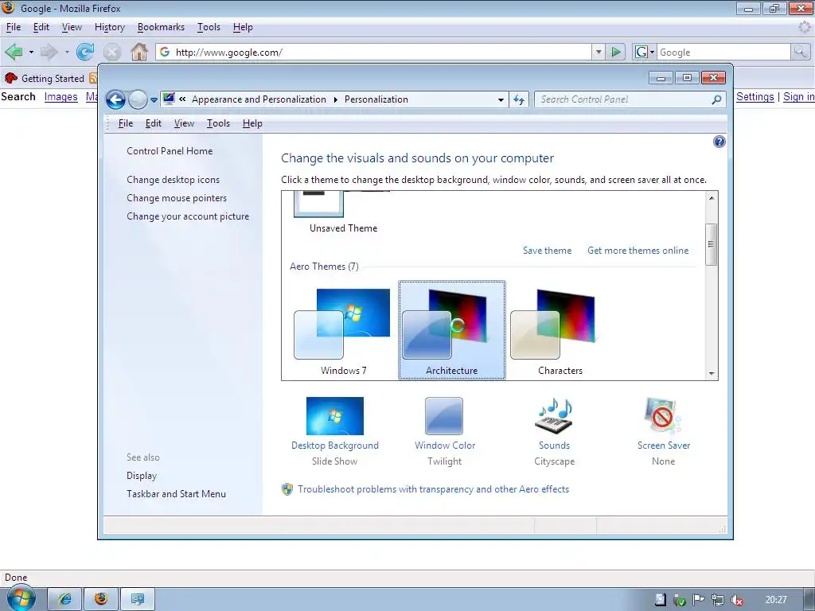Open the Sounds settings icon
This screenshot has width=815, height=611.
(554, 415)
